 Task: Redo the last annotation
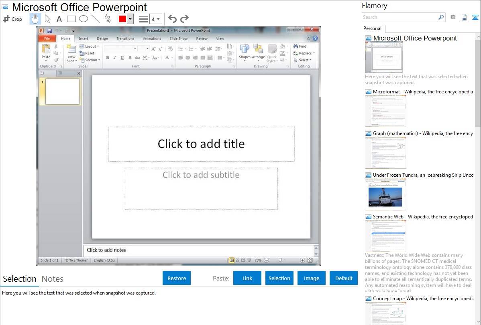coord(184,19)
